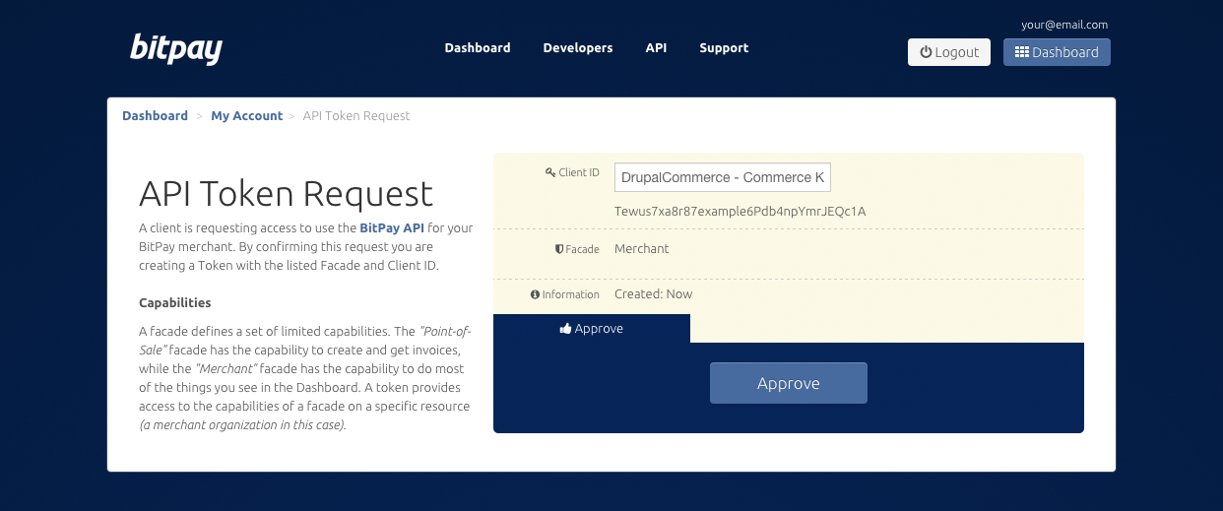Click the bitpay logo
The height and width of the screenshot is (511, 1223).
click(176, 48)
